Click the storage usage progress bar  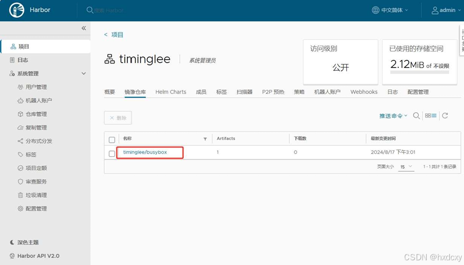click(x=420, y=72)
